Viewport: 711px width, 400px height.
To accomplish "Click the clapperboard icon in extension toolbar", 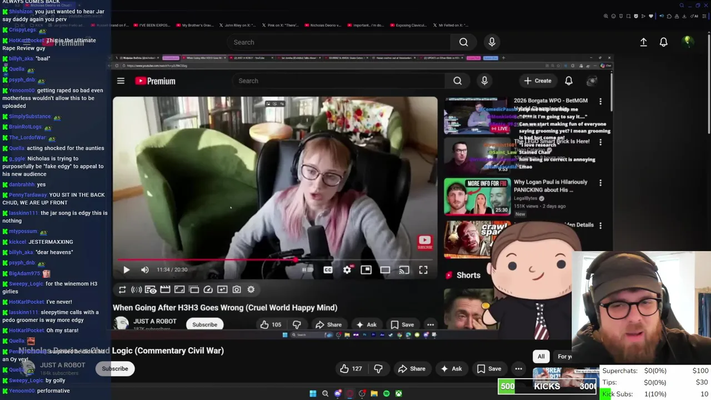I will pos(165,289).
